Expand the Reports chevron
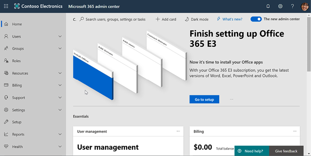Image resolution: width=311 pixels, height=156 pixels. pos(60,134)
